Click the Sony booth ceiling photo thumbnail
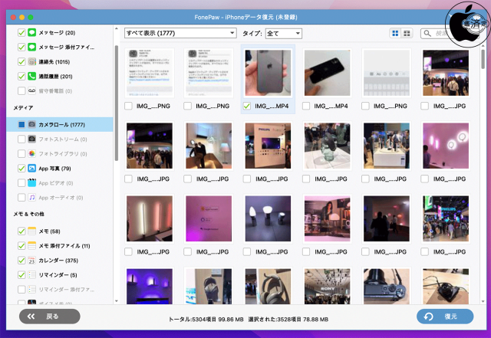This screenshot has height=338, width=491. tap(328, 287)
